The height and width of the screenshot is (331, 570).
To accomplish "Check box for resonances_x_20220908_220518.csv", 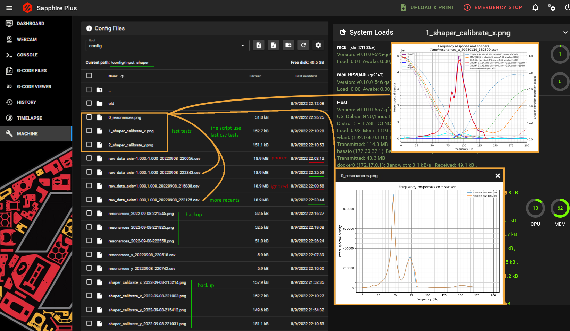I will (89, 254).
